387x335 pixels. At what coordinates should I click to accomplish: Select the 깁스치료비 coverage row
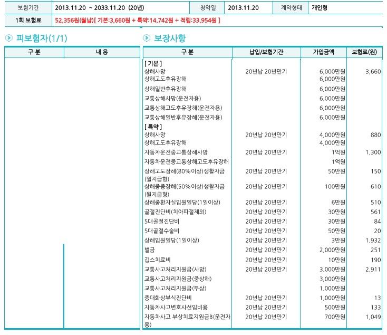(x=158, y=259)
